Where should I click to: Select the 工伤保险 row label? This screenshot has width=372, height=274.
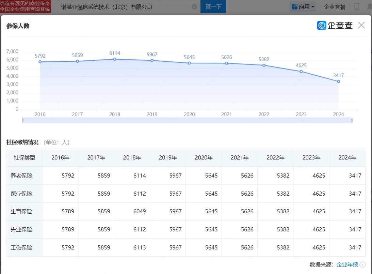[x=21, y=247]
